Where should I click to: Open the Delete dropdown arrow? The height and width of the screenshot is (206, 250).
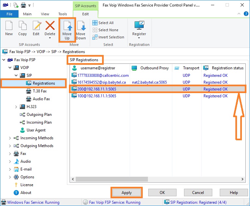[x=50, y=38]
